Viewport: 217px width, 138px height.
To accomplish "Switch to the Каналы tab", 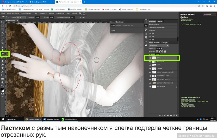I will (157, 43).
